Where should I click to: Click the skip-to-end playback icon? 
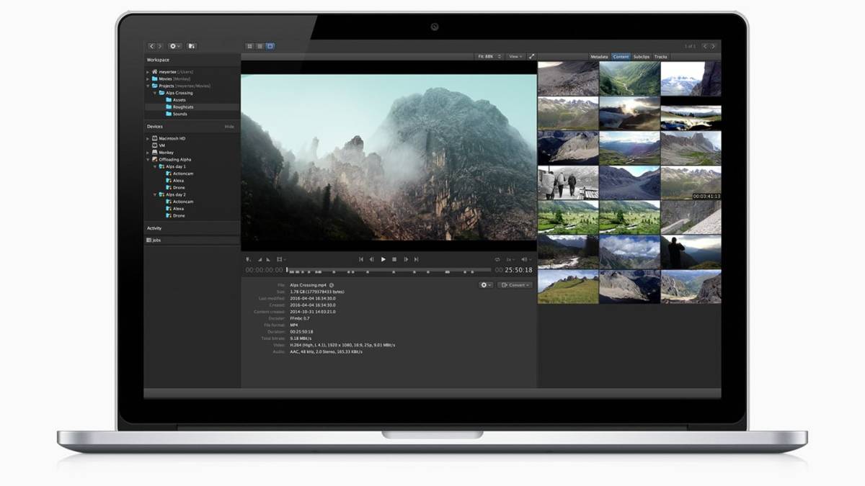[416, 259]
